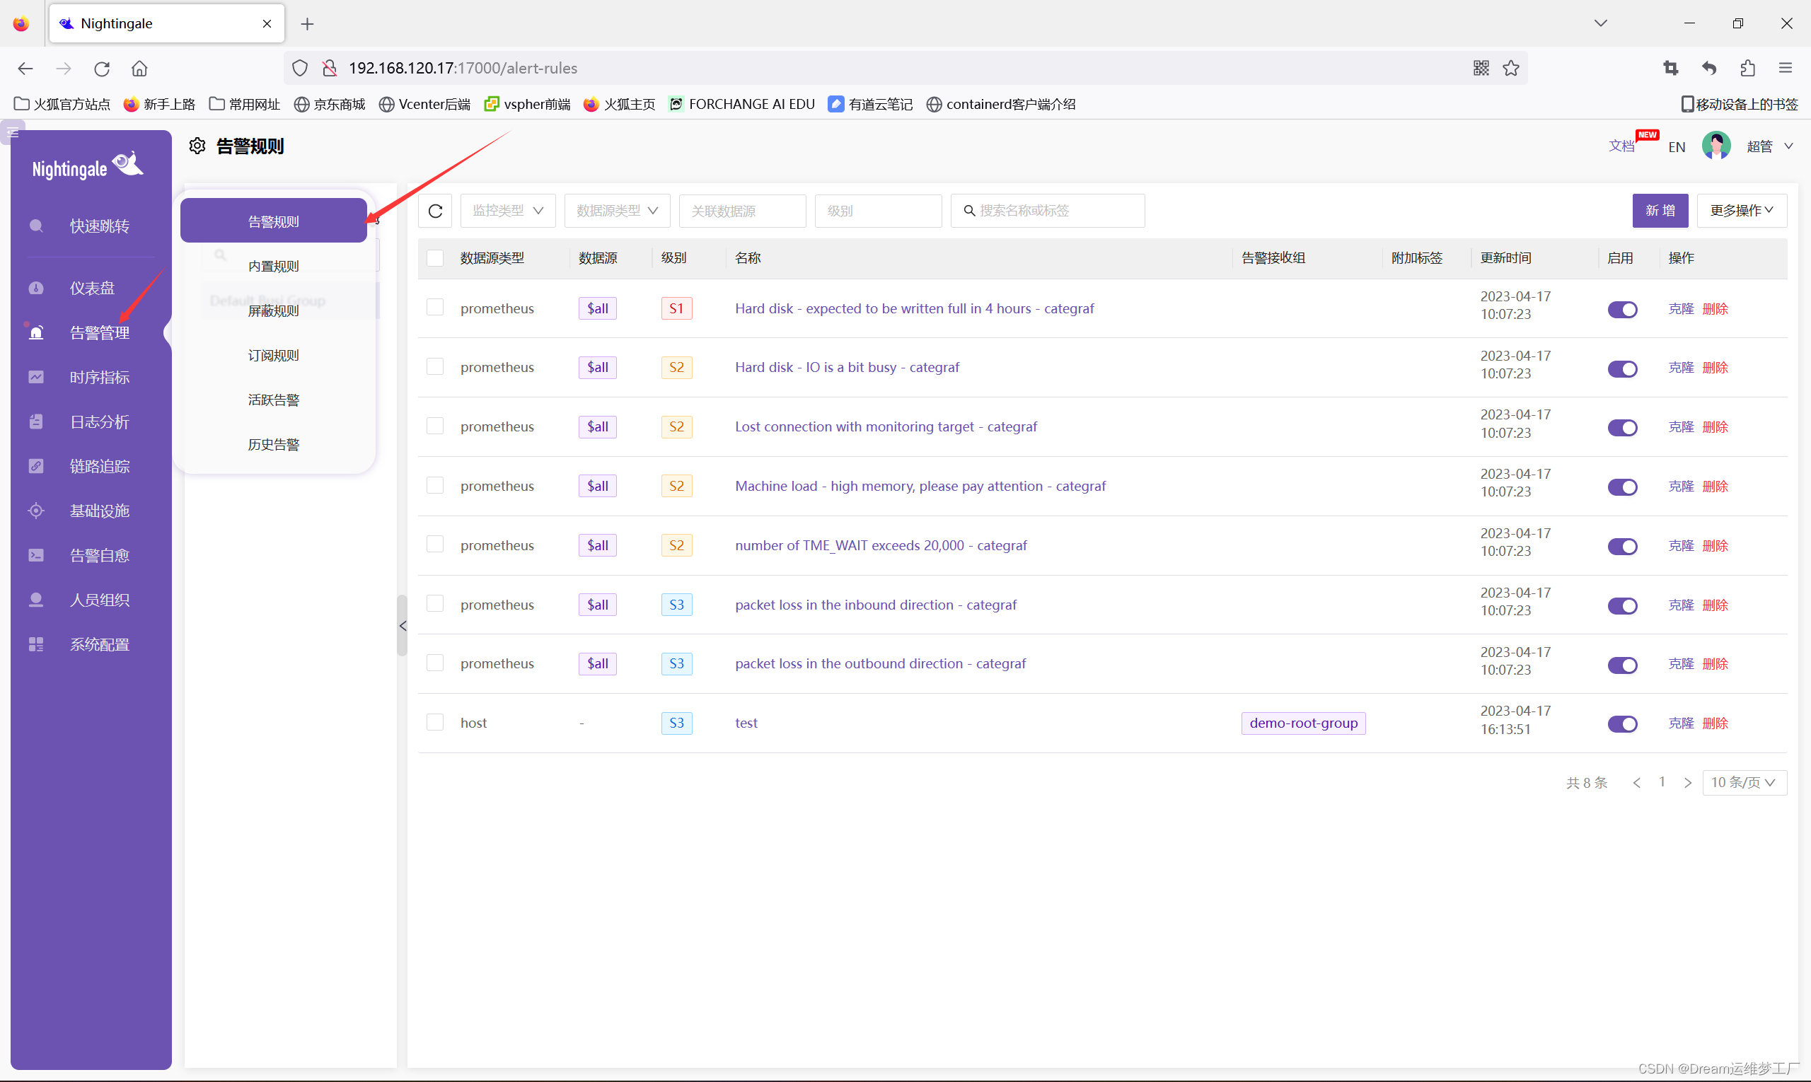Select 活跃告警 in the alert submenu
The image size is (1811, 1082).
coord(274,400)
